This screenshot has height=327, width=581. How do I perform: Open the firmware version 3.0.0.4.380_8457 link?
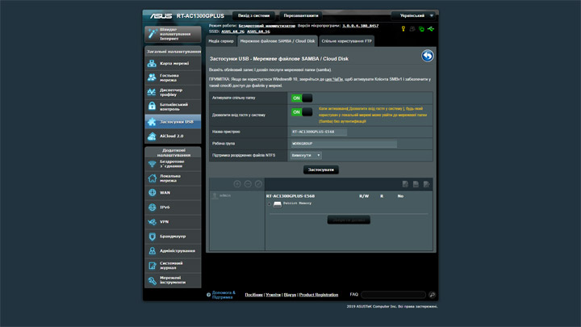tap(360, 26)
